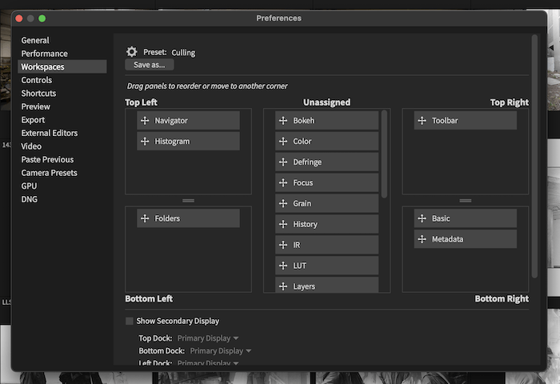Open Paste Previous preferences
The height and width of the screenshot is (384, 560).
[47, 159]
